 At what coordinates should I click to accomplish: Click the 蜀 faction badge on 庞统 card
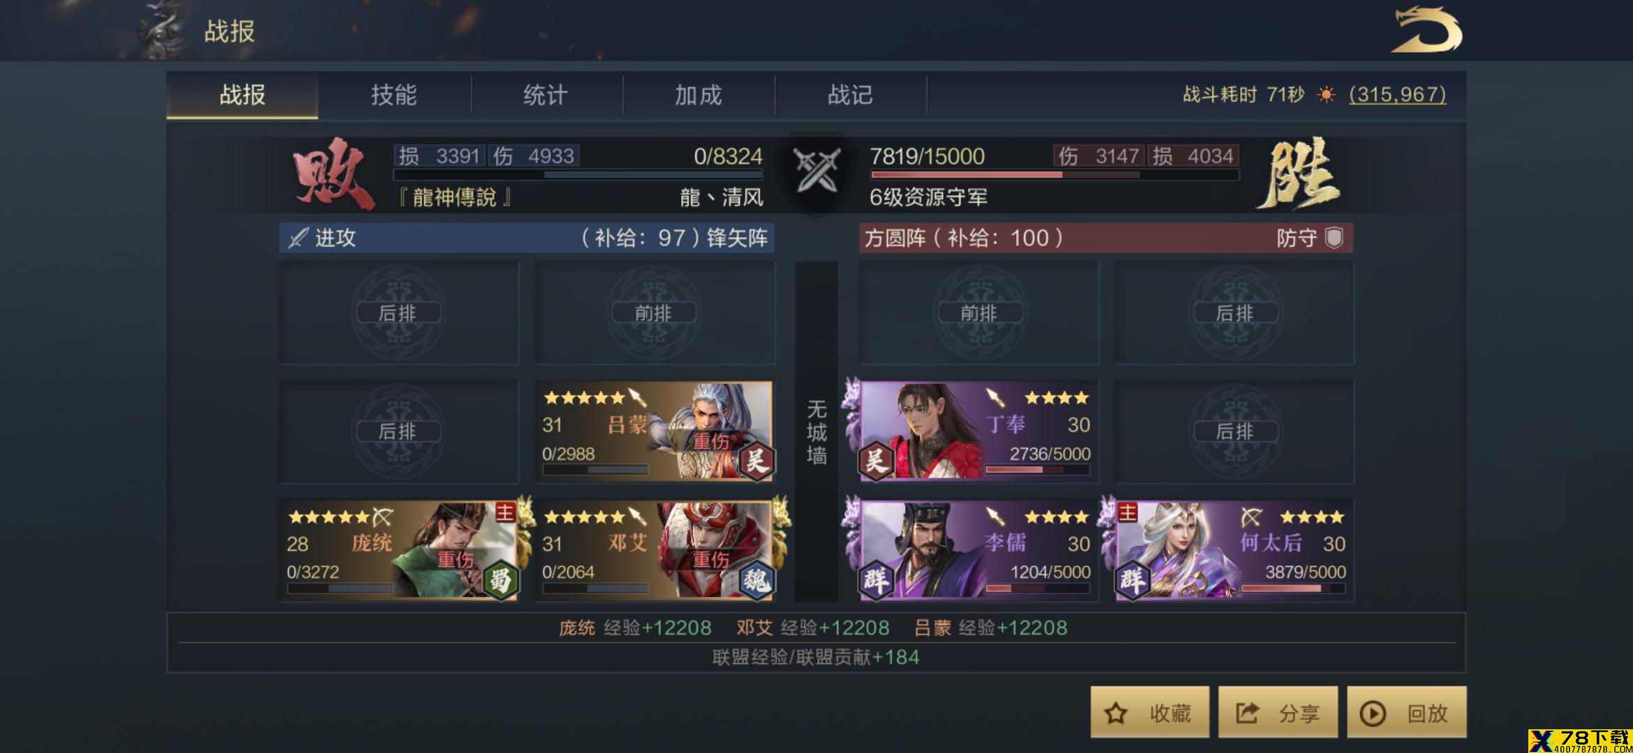point(500,579)
